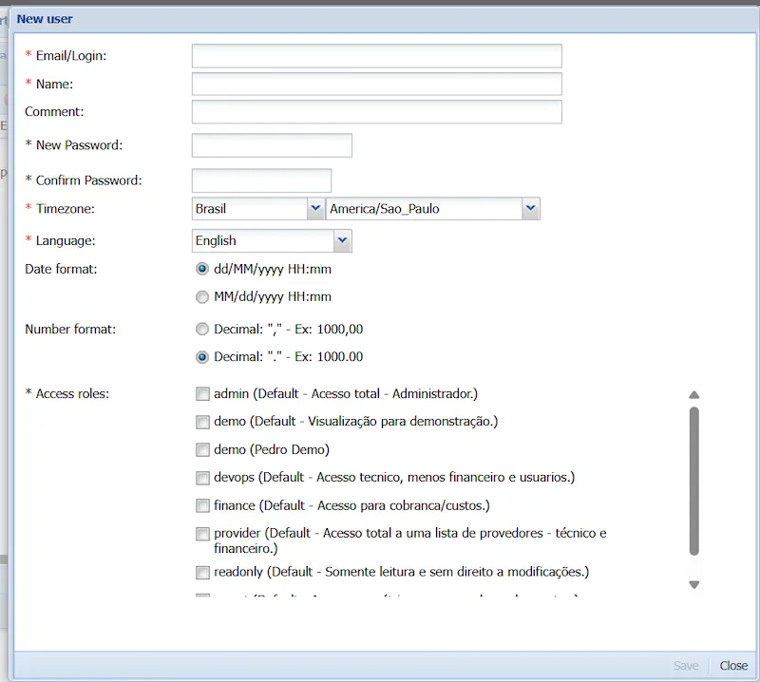Enable the provider access role checkbox
This screenshot has height=682, width=760.
point(202,534)
